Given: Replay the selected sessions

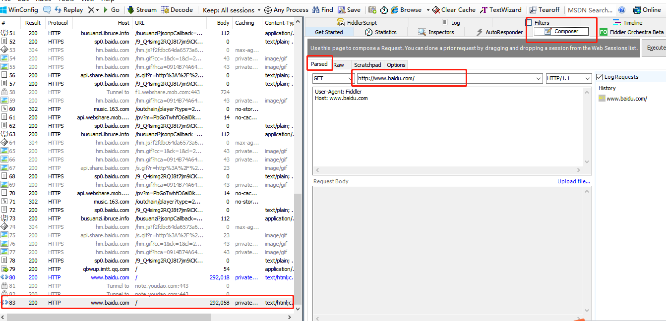Looking at the screenshot, I should pos(68,10).
